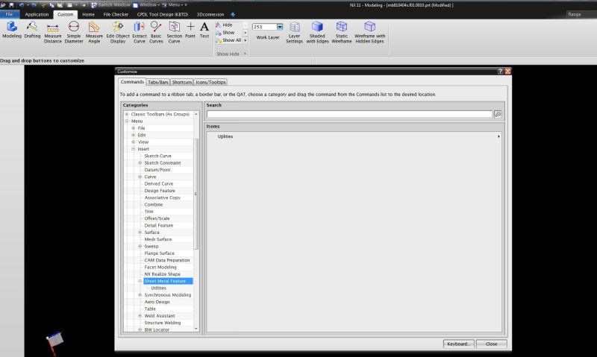597x357 pixels.
Task: Select Associative Copy category
Action: tap(162, 198)
